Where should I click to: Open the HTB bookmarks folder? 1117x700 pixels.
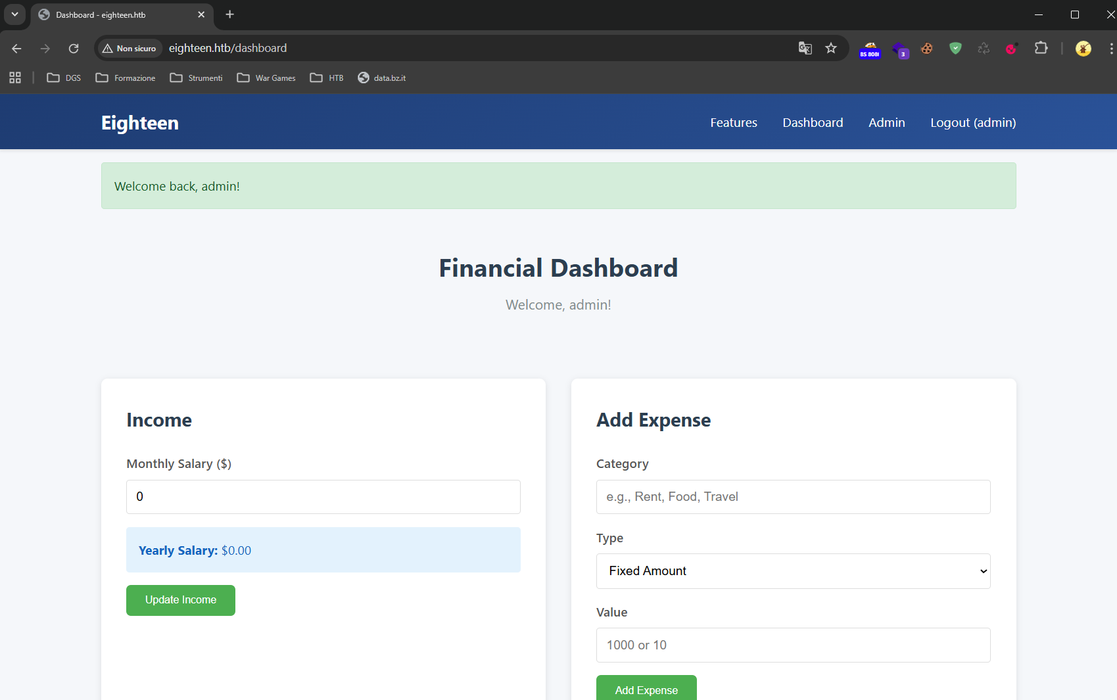click(x=327, y=78)
